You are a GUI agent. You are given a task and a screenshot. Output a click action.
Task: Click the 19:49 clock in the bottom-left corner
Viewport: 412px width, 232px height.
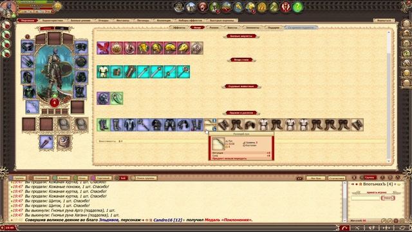click(x=10, y=228)
